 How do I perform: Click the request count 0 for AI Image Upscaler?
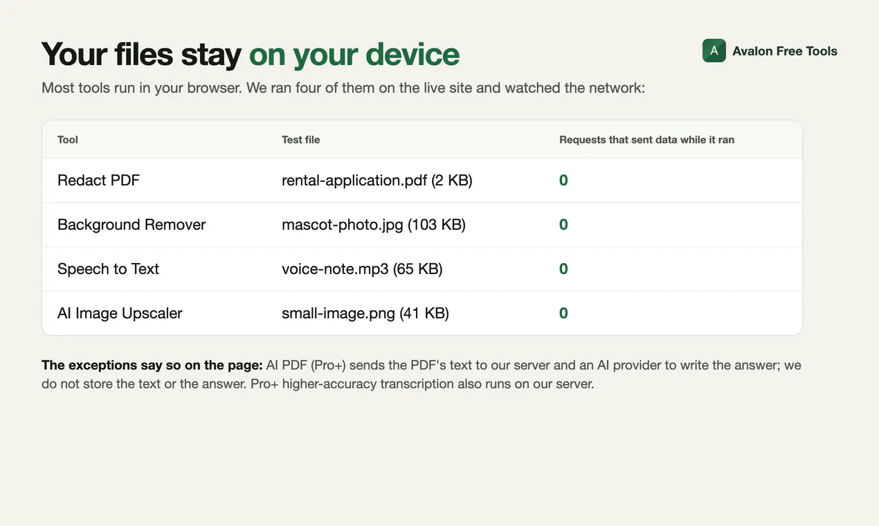tap(563, 314)
